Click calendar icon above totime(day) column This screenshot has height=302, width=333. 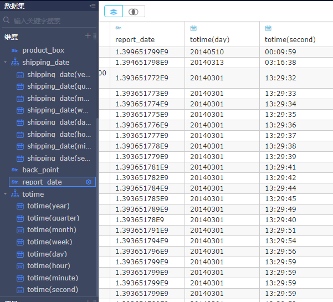pos(193,28)
